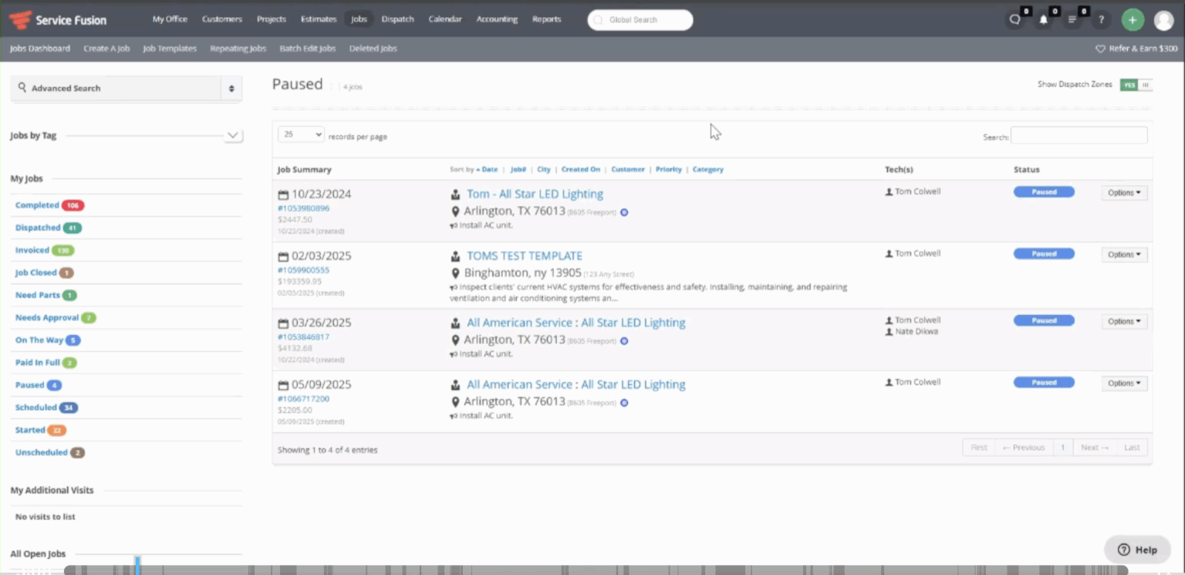This screenshot has width=1185, height=575.
Task: Expand the Jobs by Tag selector
Action: 232,135
